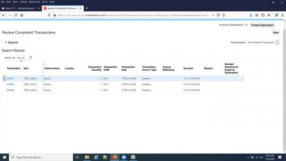Sort by Transaction Date column header
Screen dimensions: 286x161
[x=128, y=68]
